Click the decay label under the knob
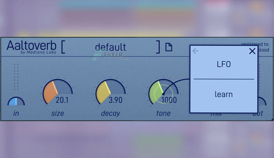 coord(110,113)
